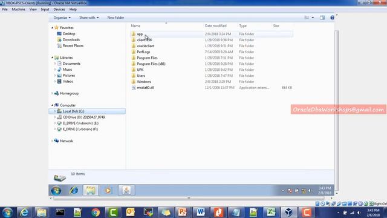Open Recent Places in Favorites
Viewport: 387px width, 218px height.
tap(73, 46)
